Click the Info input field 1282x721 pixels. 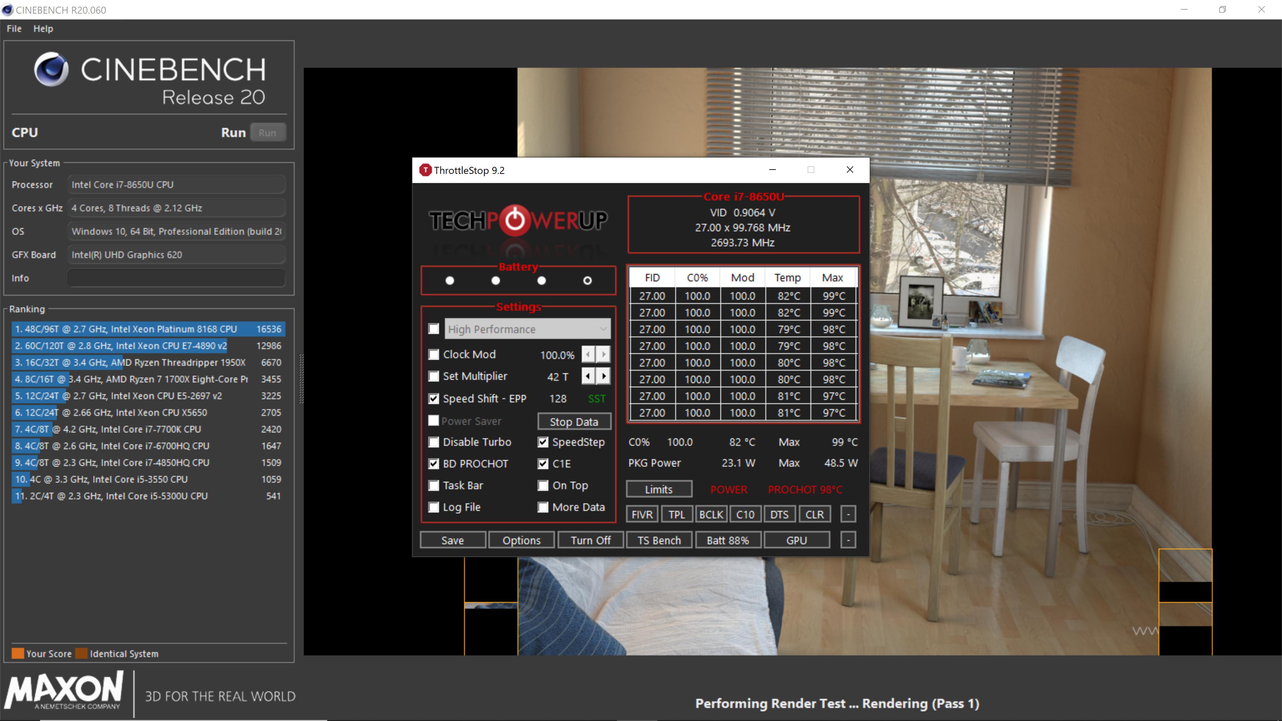176,278
